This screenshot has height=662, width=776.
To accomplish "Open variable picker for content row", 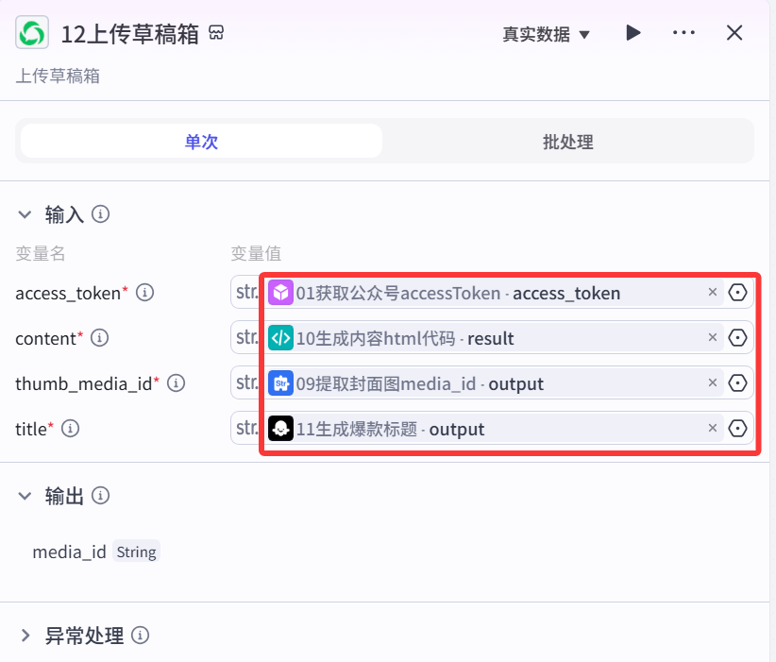I will pyautogui.click(x=738, y=338).
